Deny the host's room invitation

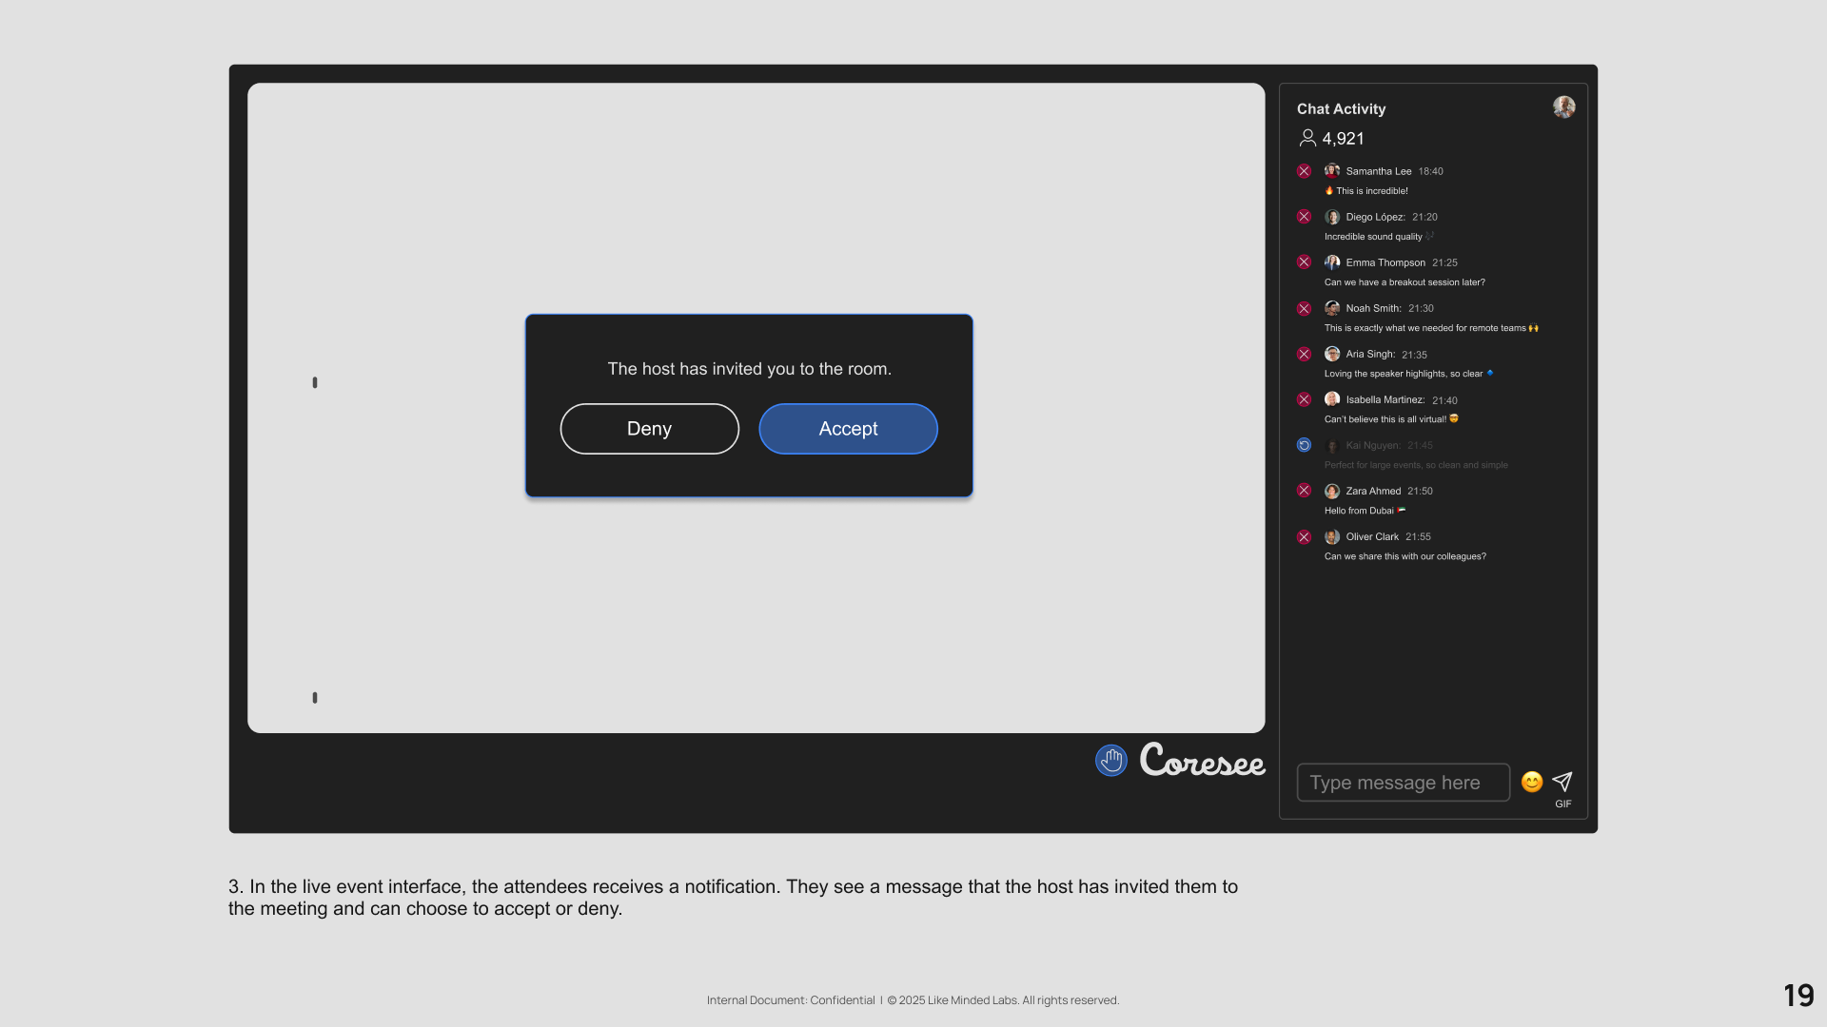click(x=649, y=429)
